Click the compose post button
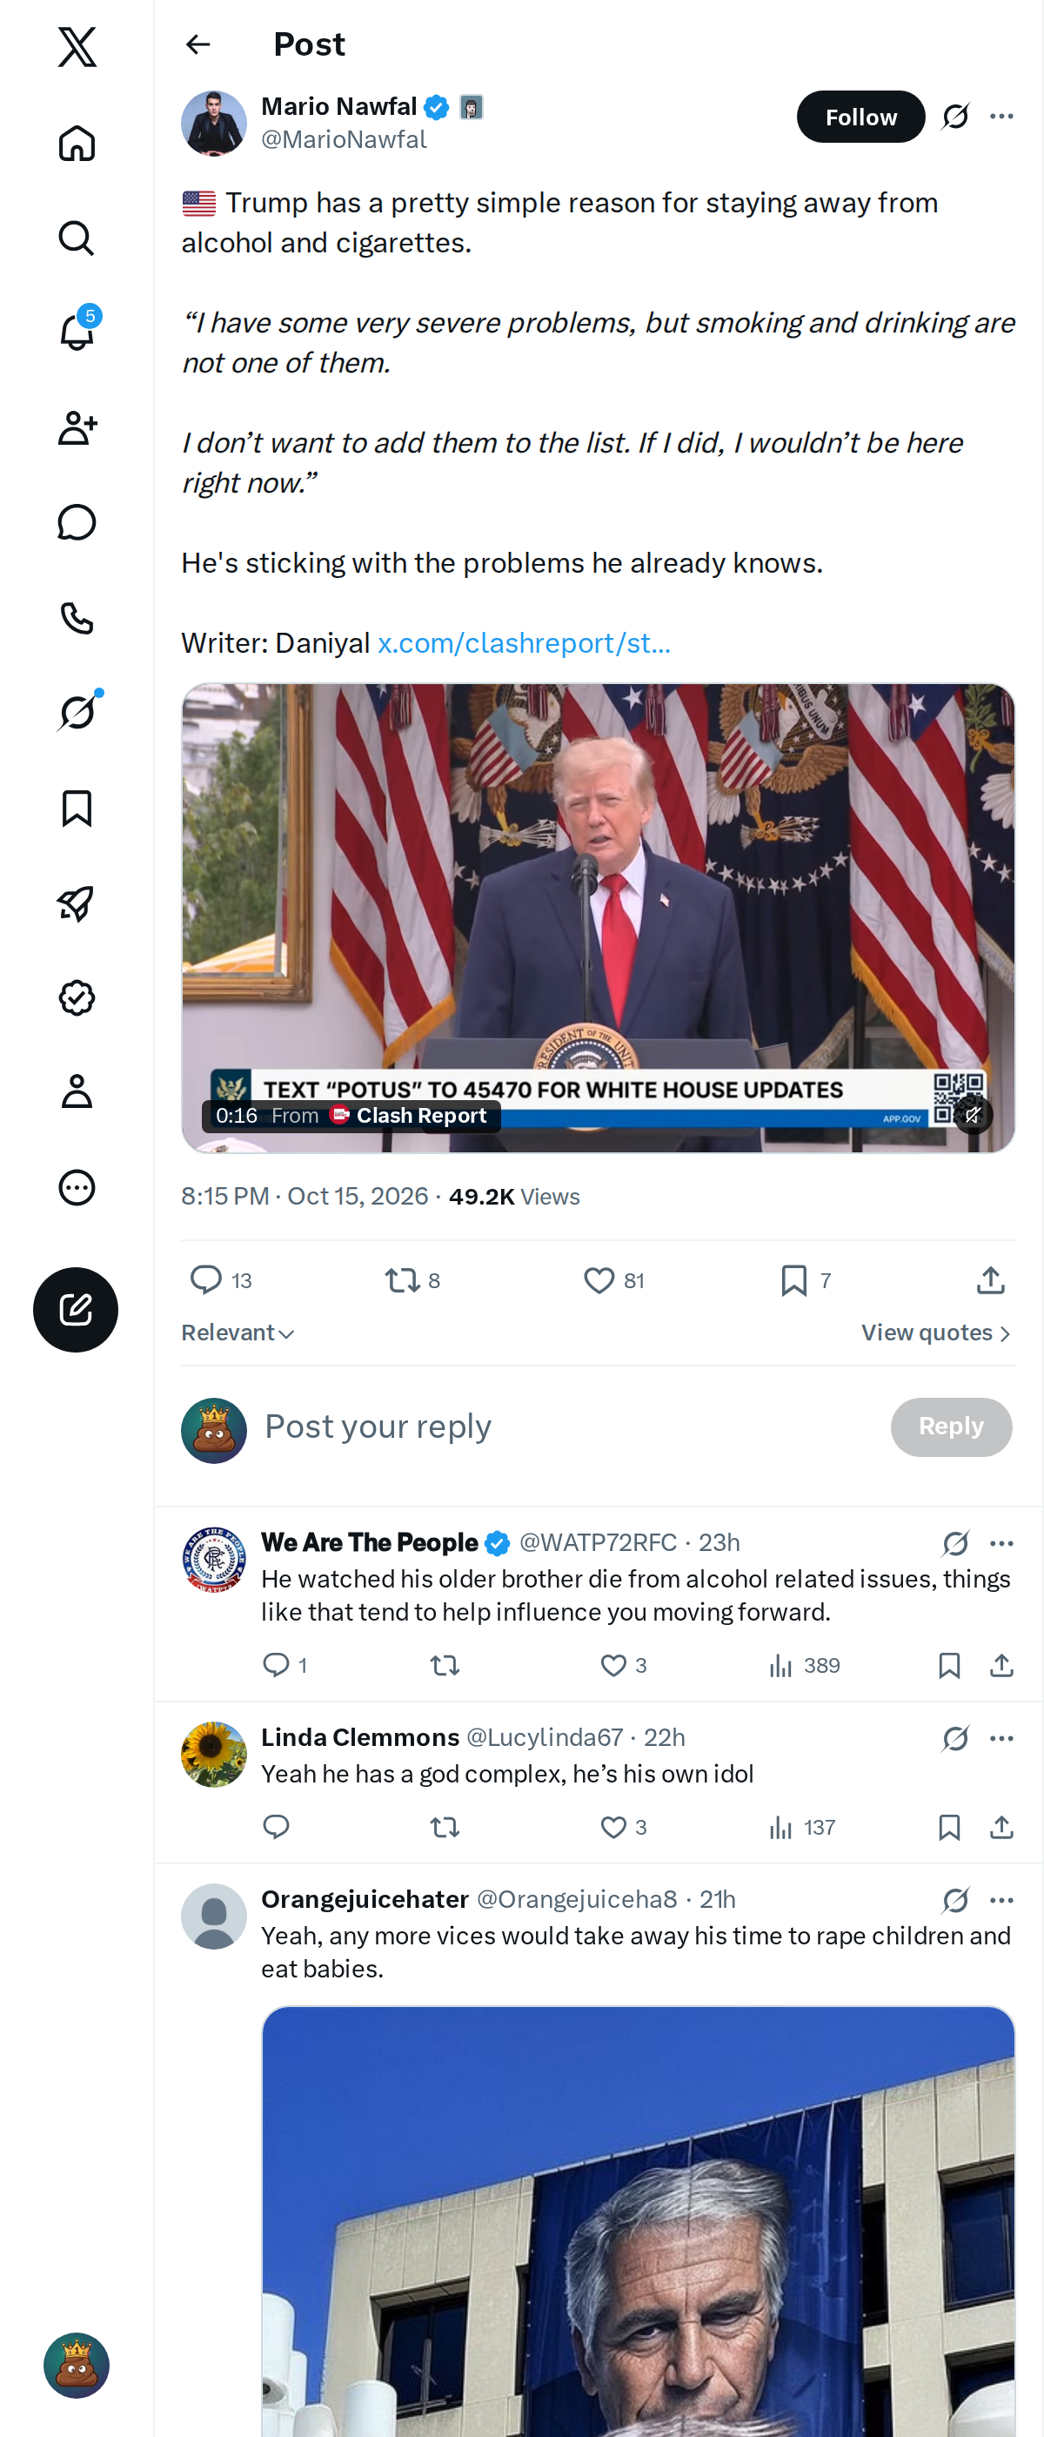Image resolution: width=1044 pixels, height=2437 pixels. 76,1309
